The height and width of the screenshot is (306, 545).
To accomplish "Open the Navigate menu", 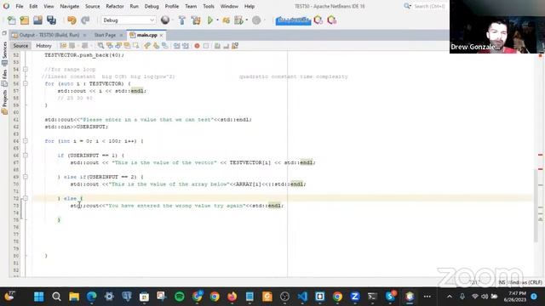I will click(x=70, y=6).
